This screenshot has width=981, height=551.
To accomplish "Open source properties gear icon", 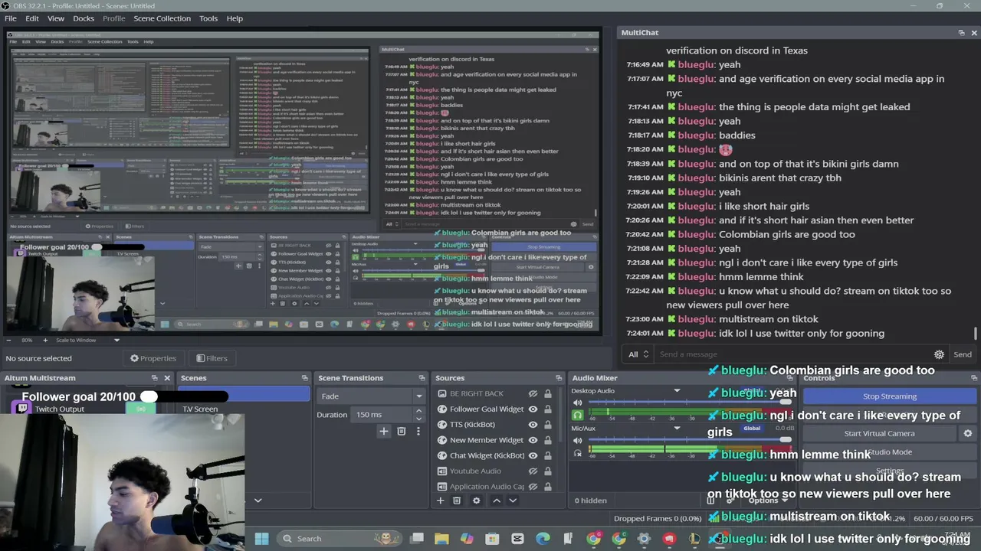I will pos(476,500).
